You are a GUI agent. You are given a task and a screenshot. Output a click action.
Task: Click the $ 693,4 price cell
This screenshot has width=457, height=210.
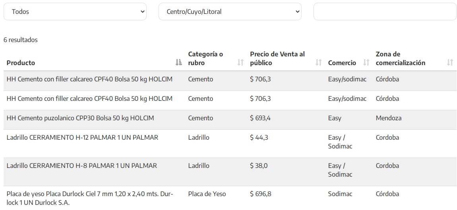point(260,118)
